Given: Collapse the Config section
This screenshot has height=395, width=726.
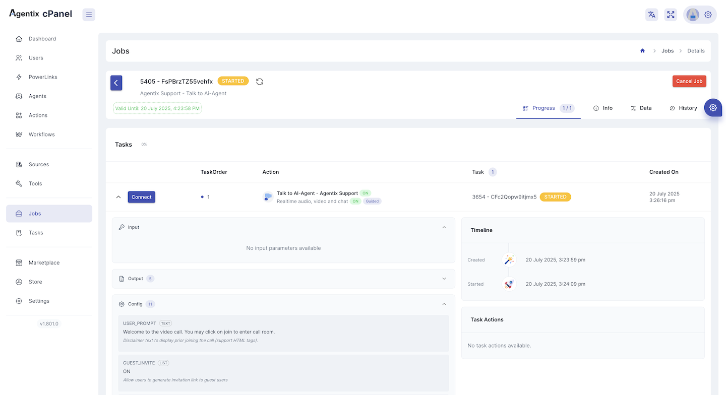Looking at the screenshot, I should pos(444,304).
